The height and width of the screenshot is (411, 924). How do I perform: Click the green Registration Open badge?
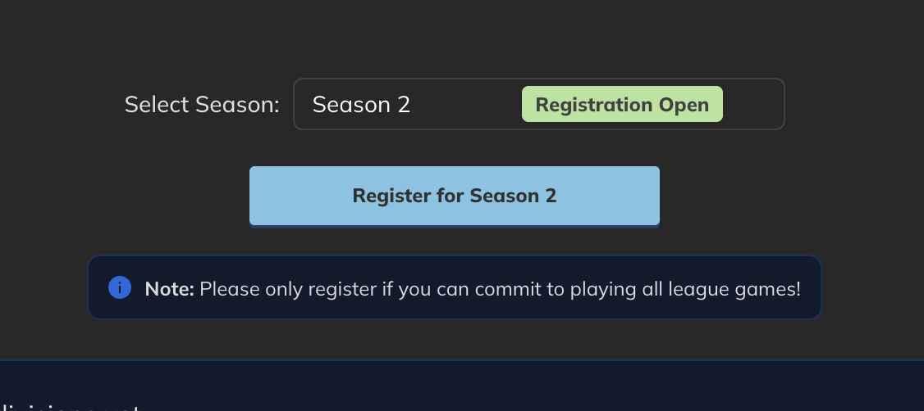click(622, 105)
